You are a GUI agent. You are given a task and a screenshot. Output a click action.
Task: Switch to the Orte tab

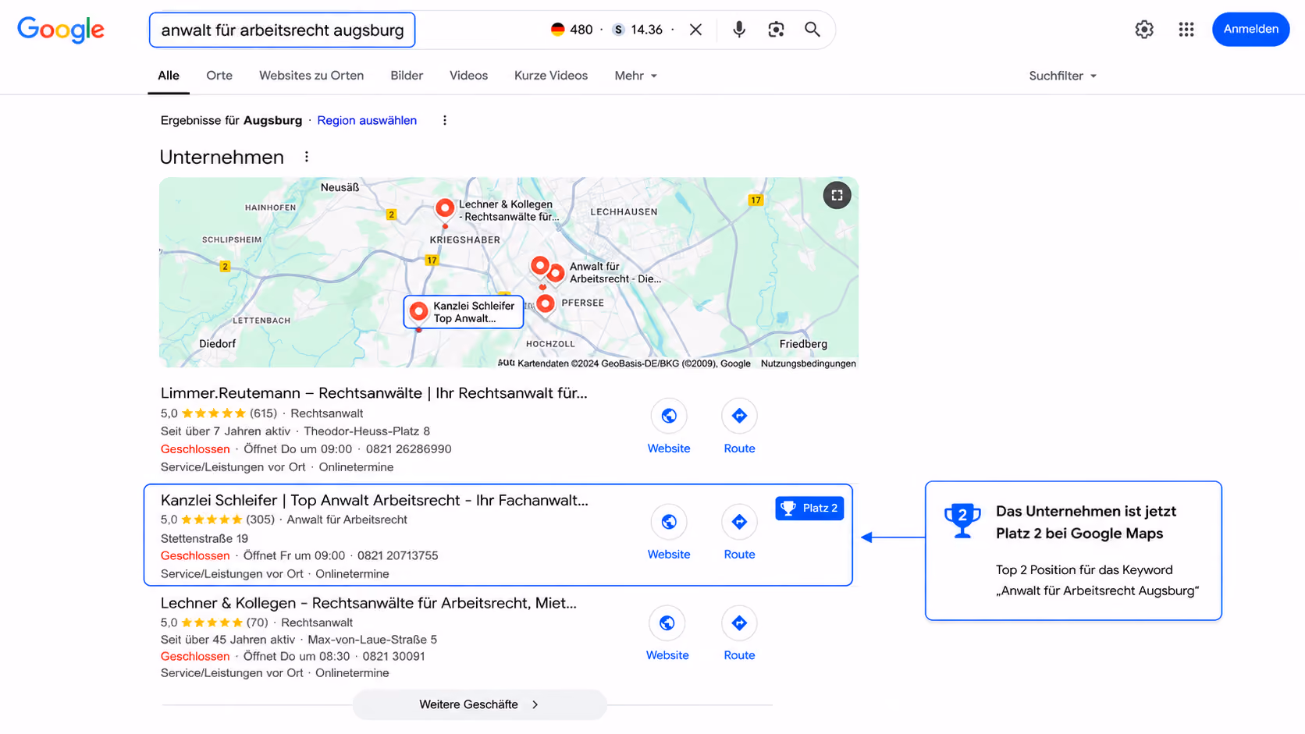pyautogui.click(x=219, y=76)
